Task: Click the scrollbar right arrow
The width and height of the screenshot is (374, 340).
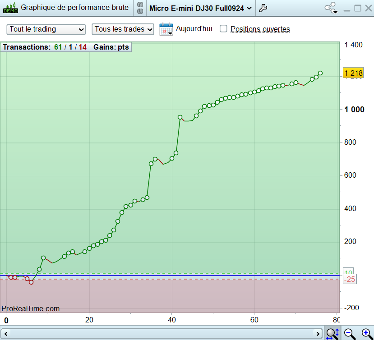Action: point(318,334)
